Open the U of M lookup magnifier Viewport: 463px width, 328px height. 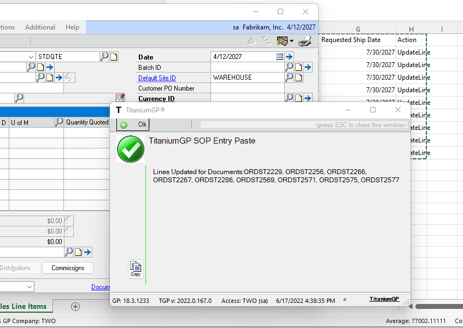pos(59,122)
